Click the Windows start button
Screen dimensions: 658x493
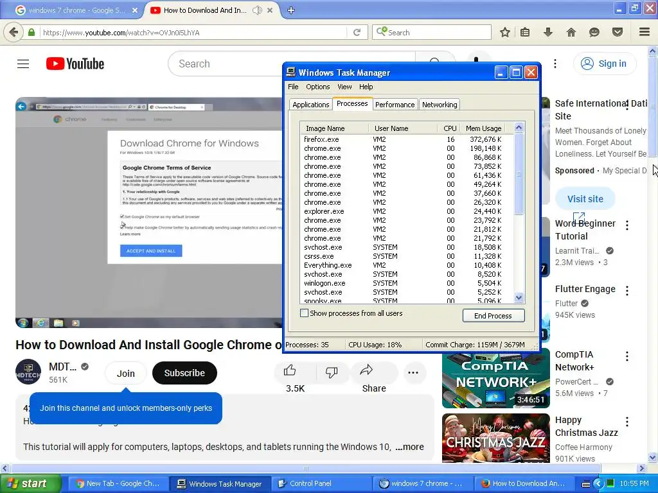point(30,484)
